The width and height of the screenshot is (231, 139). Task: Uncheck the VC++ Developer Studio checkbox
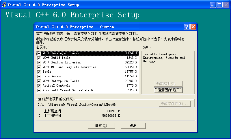[x=39, y=53]
